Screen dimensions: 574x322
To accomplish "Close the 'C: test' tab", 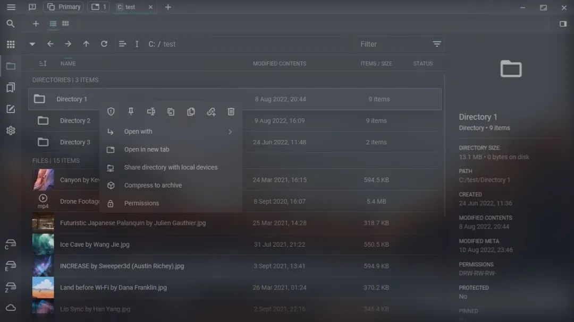I will coord(150,7).
